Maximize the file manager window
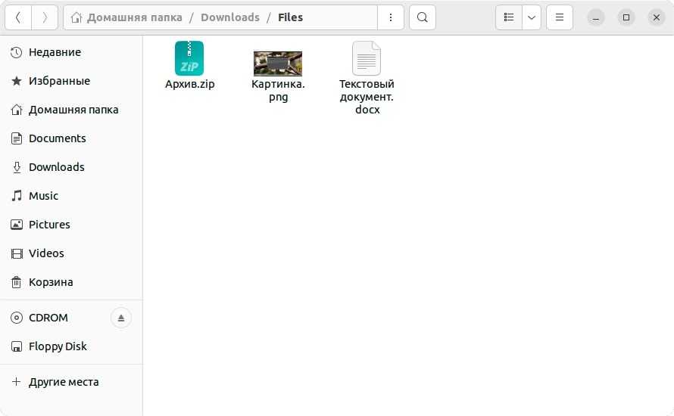This screenshot has width=674, height=416. [x=626, y=17]
